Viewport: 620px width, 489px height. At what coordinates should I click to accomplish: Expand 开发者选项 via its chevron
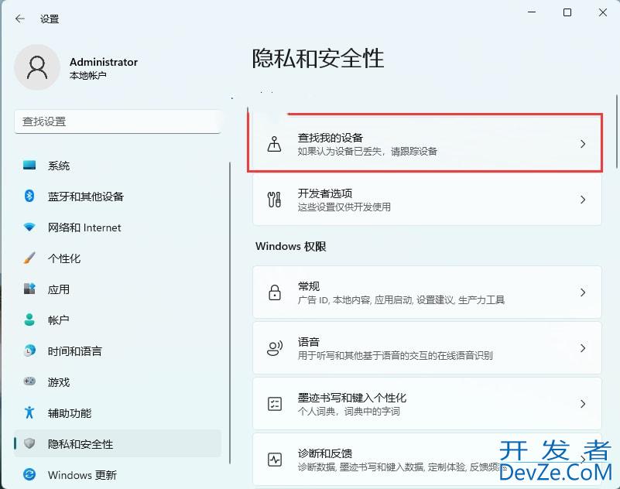click(582, 200)
